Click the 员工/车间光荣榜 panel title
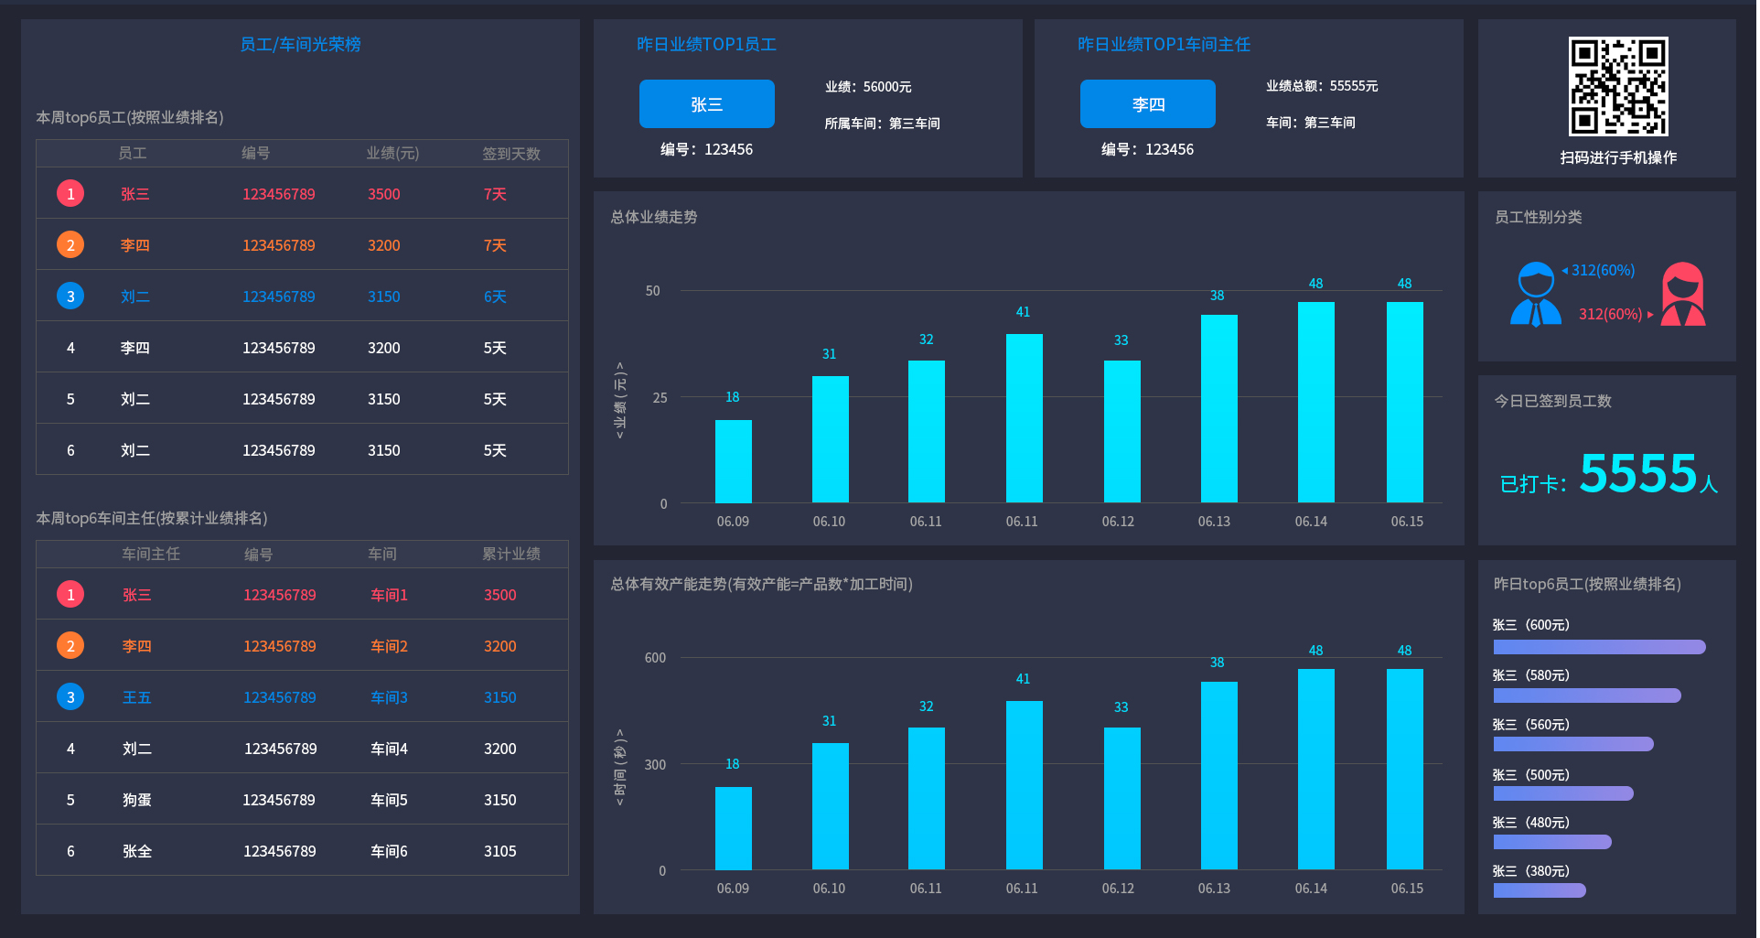1760x938 pixels. point(300,45)
